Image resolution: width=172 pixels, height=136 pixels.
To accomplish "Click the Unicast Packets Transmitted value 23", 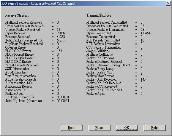I will [x=143, y=30].
